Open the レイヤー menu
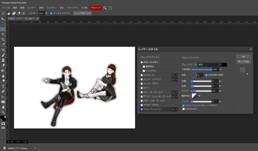Viewport: 258px width, 151px height. pos(31,8)
